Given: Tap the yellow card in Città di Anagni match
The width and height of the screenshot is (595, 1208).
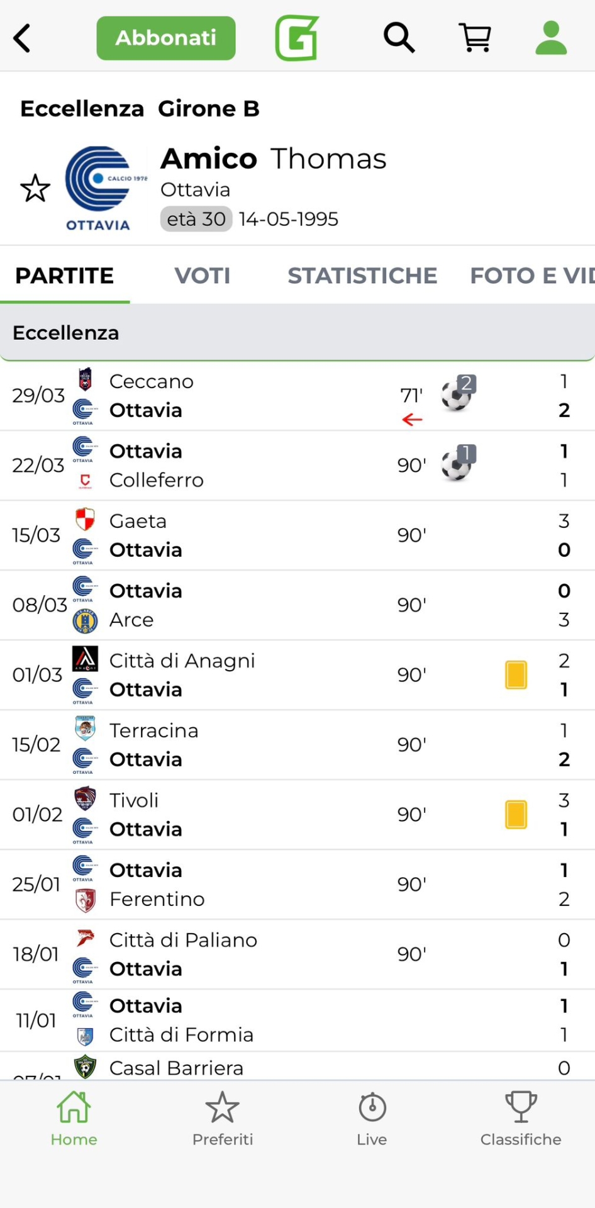Looking at the screenshot, I should click(516, 674).
